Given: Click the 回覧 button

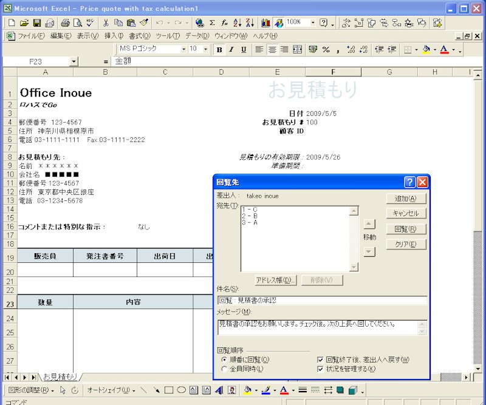Looking at the screenshot, I should (x=406, y=229).
